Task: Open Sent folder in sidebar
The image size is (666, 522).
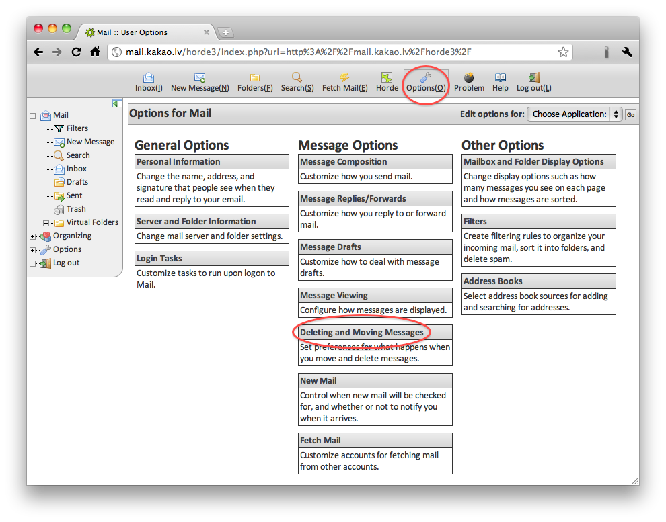Action: tap(74, 195)
